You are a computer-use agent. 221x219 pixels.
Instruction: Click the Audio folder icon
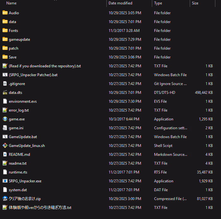click(x=5, y=13)
